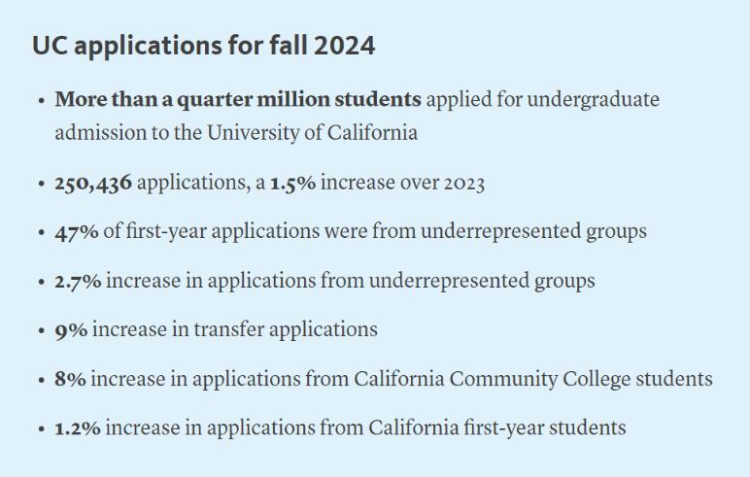Image resolution: width=750 pixels, height=477 pixels.
Task: Click bold text More than a quarter million students
Action: coord(238,99)
